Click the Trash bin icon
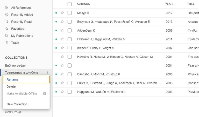This screenshot has height=117, width=199. tap(7, 43)
